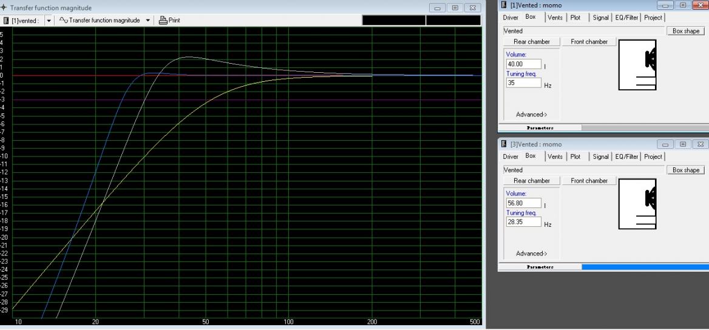Image resolution: width=709 pixels, height=330 pixels.
Task: Click the Volume field showing 40.00
Action: tap(522, 64)
